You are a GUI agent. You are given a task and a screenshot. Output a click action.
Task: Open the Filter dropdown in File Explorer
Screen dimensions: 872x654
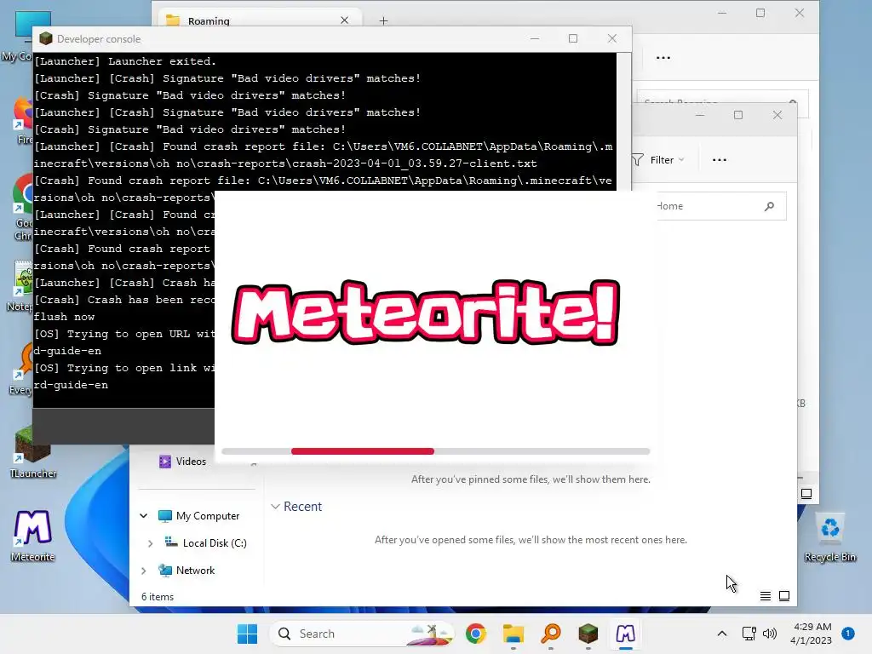pyautogui.click(x=659, y=160)
